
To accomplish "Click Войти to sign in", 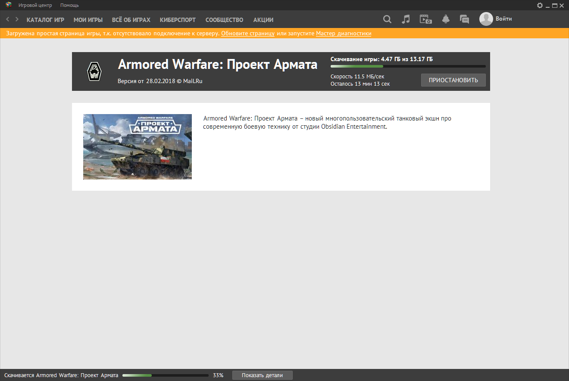I will tap(504, 19).
